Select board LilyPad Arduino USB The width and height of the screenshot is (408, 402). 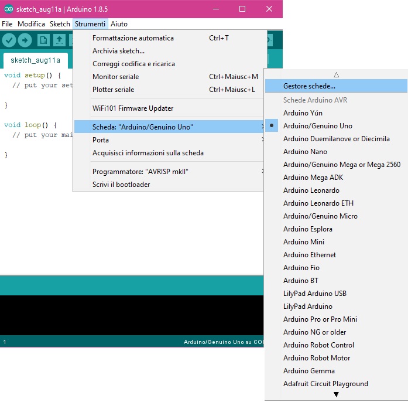(336, 294)
